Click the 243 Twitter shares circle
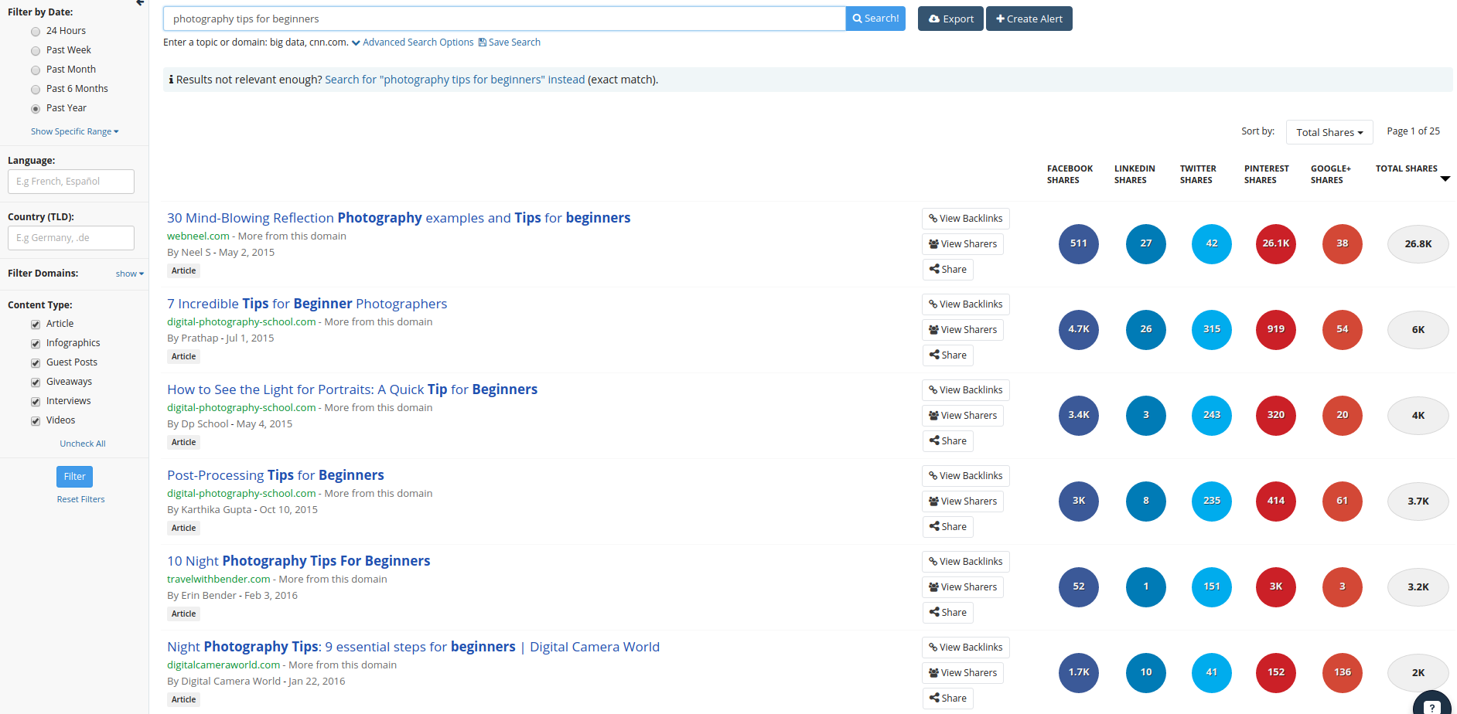This screenshot has width=1457, height=714. (1211, 415)
